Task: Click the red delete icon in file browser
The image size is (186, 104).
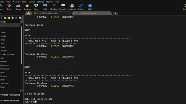Action: (16, 18)
